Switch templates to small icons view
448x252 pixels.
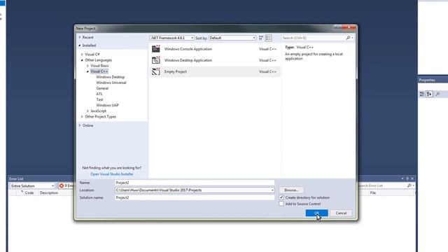[x=261, y=38]
